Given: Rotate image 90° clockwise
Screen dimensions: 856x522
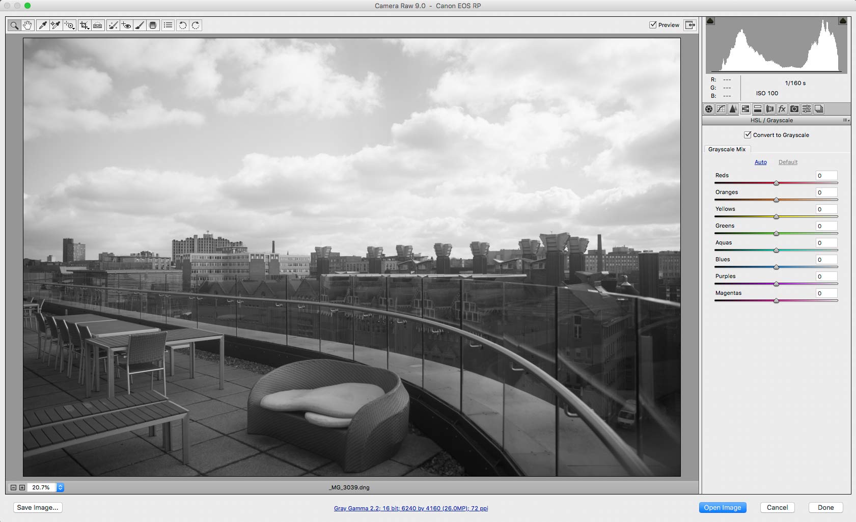Looking at the screenshot, I should coord(196,25).
